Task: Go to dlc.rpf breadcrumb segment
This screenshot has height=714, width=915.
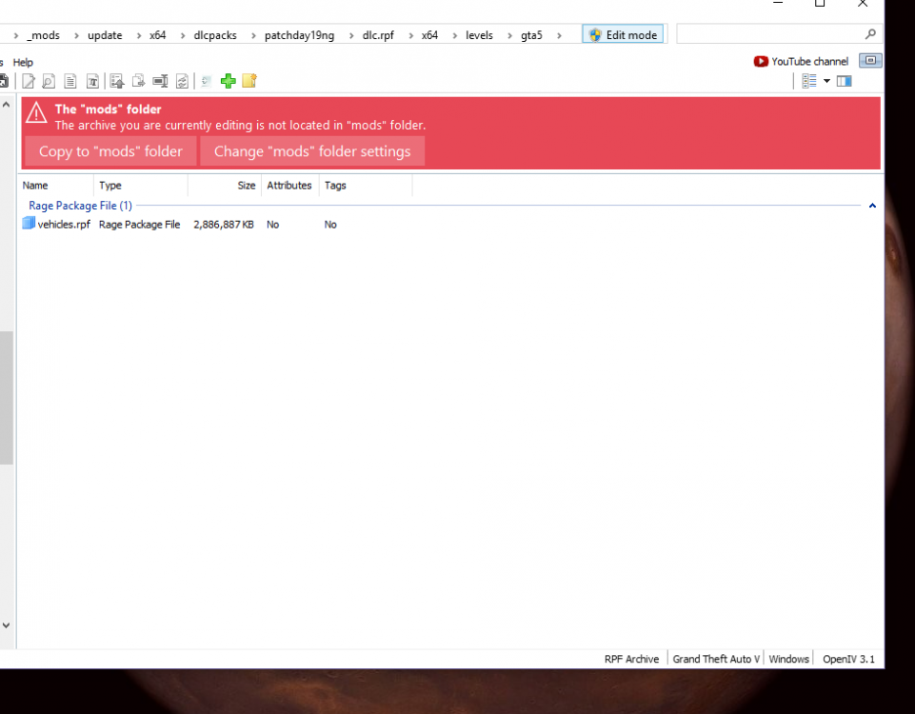Action: point(378,35)
